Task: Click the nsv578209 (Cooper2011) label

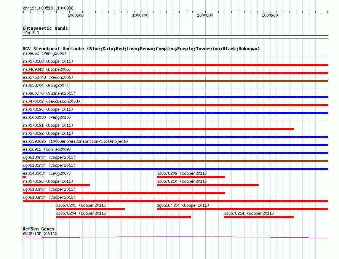Action: (182, 173)
